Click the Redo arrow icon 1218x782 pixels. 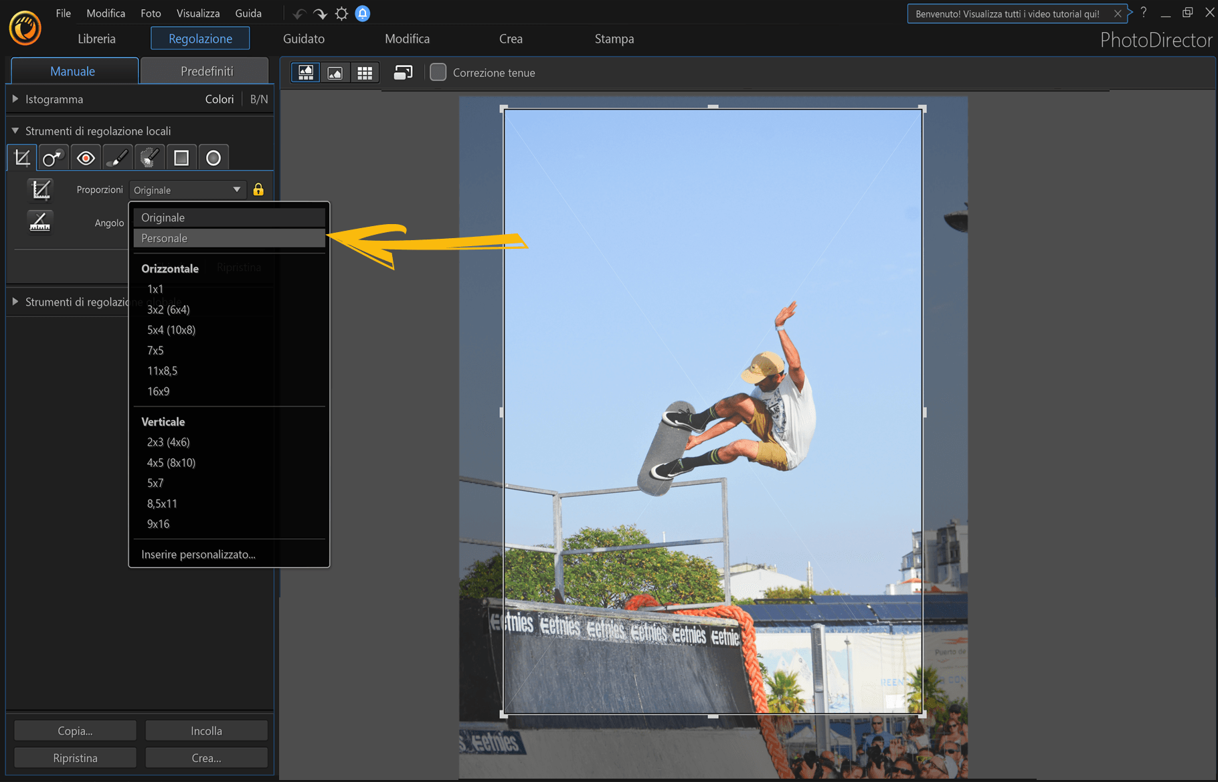[x=320, y=13]
